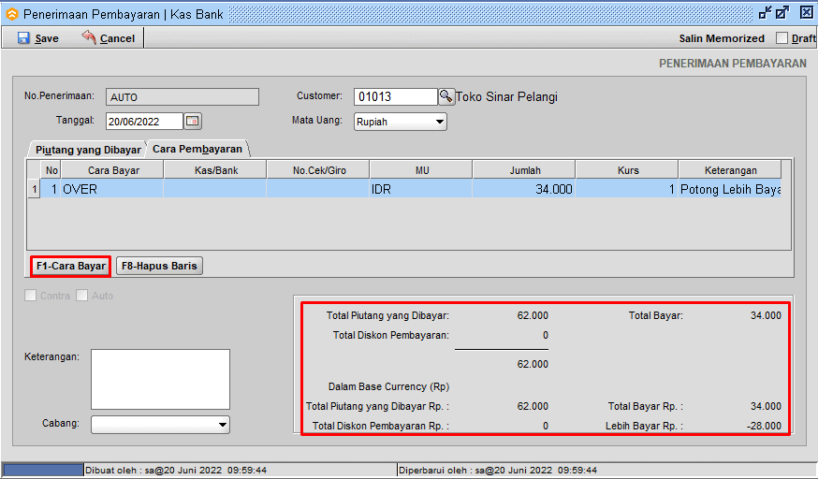Viewport: 818px width, 479px height.
Task: Click the Cancel undo arrow icon
Action: tap(89, 38)
